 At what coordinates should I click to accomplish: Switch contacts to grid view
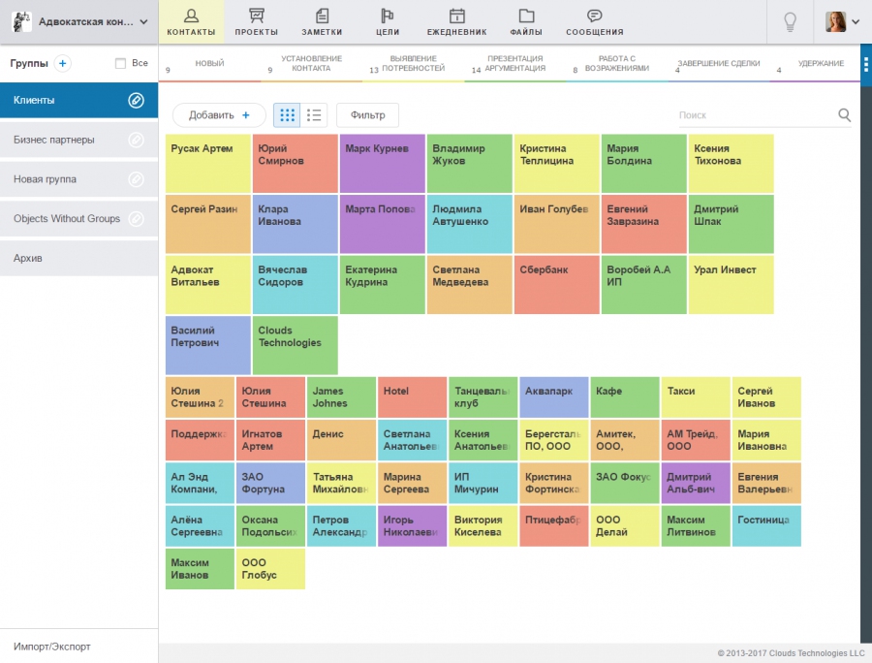point(286,114)
